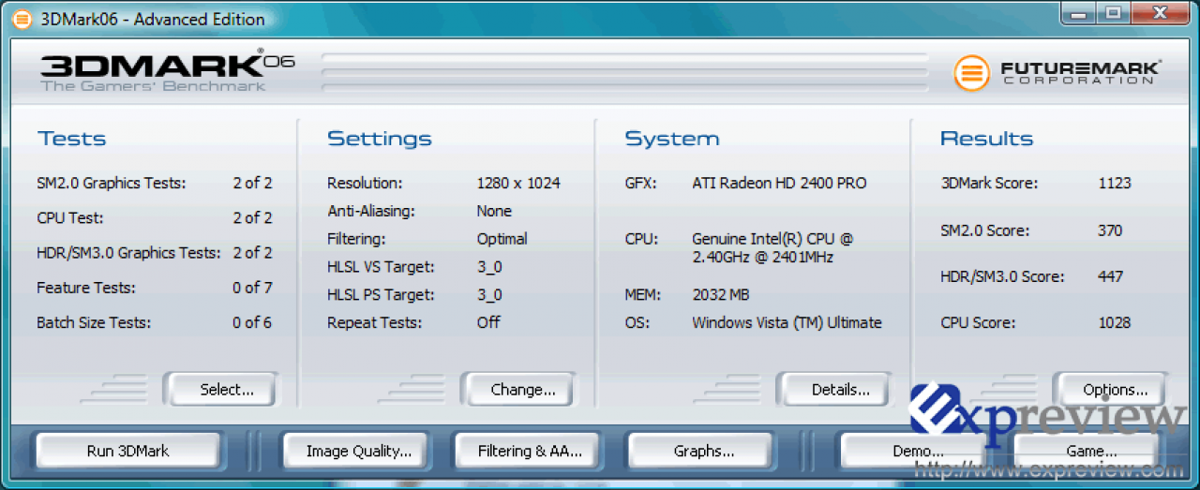Click the ATI Radeon HD 2400 PRO text
The height and width of the screenshot is (490, 1200).
pos(779,184)
